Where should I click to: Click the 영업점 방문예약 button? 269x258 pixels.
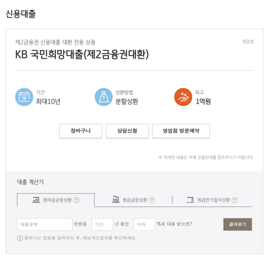click(x=181, y=131)
